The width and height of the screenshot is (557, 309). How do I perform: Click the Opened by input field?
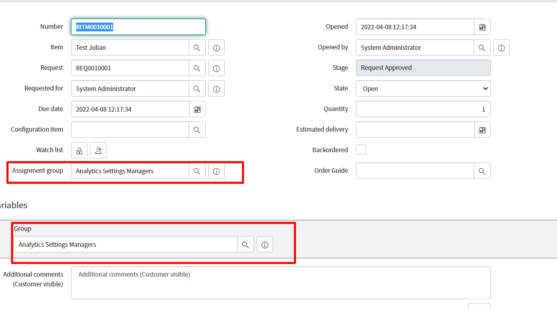415,48
